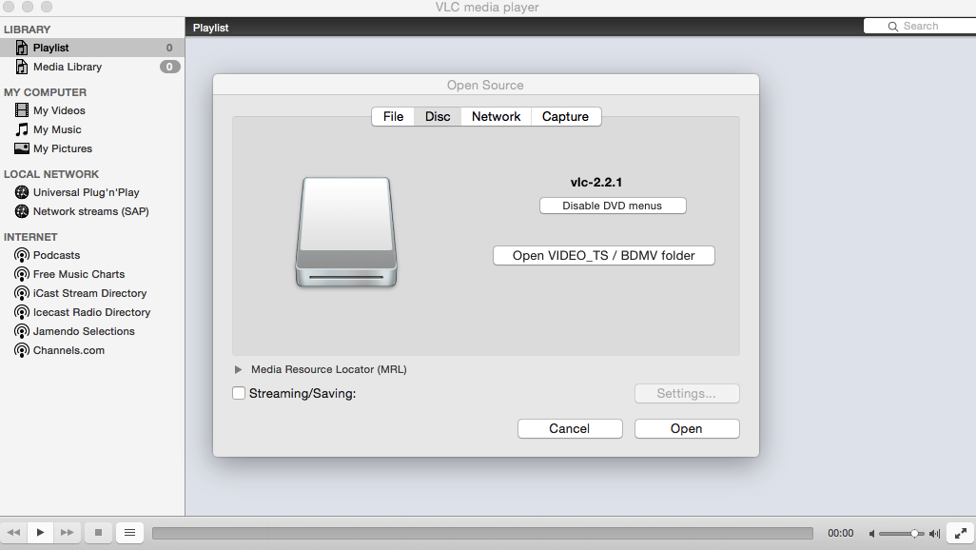Viewport: 976px width, 550px height.
Task: Click the search magnifier icon
Action: point(892,26)
